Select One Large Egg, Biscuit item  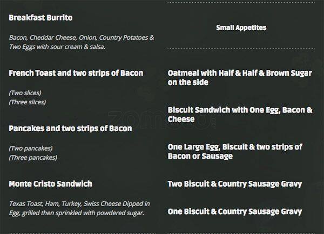(235, 151)
